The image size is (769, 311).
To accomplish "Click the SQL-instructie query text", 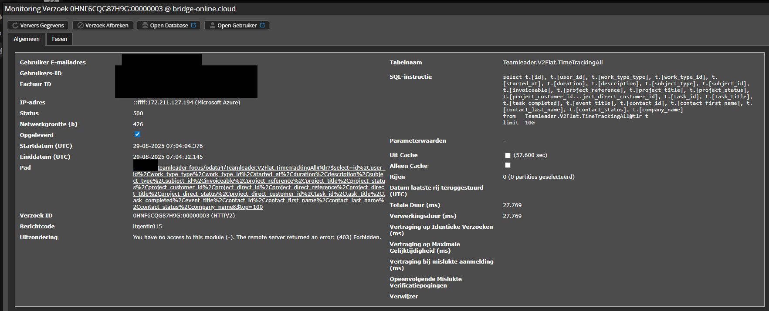I will point(627,100).
